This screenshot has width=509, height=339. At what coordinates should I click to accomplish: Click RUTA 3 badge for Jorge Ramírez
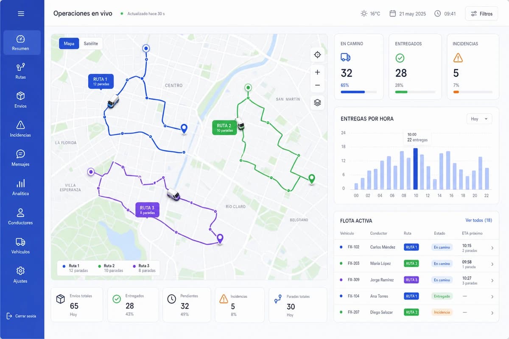pos(411,280)
